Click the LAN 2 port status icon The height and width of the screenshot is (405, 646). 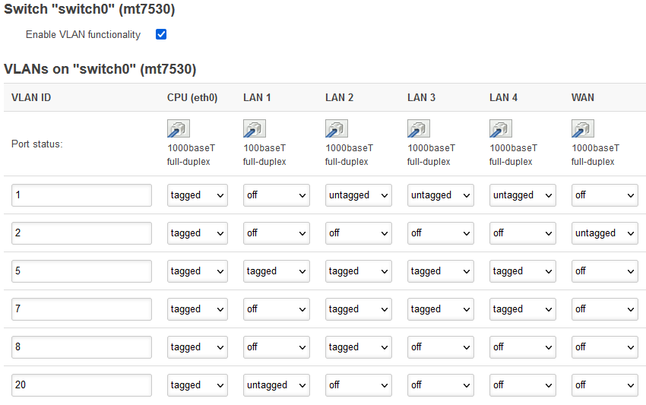point(337,128)
